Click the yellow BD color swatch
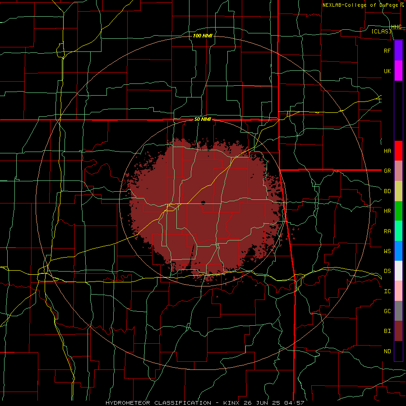Viewport: 406px width, 406px height. (x=398, y=191)
